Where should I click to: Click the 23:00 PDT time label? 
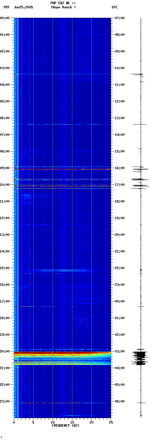pyautogui.click(x=5, y=401)
